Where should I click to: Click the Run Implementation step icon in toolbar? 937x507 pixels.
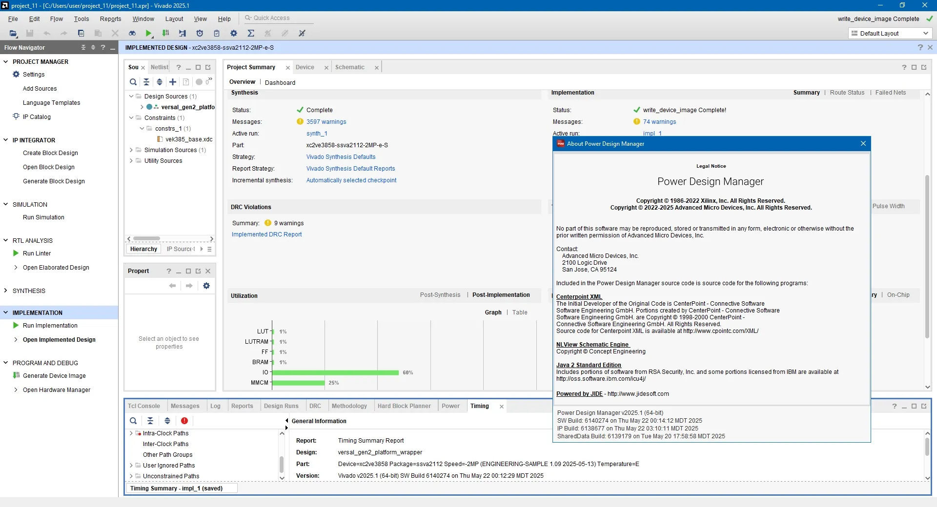click(x=183, y=33)
